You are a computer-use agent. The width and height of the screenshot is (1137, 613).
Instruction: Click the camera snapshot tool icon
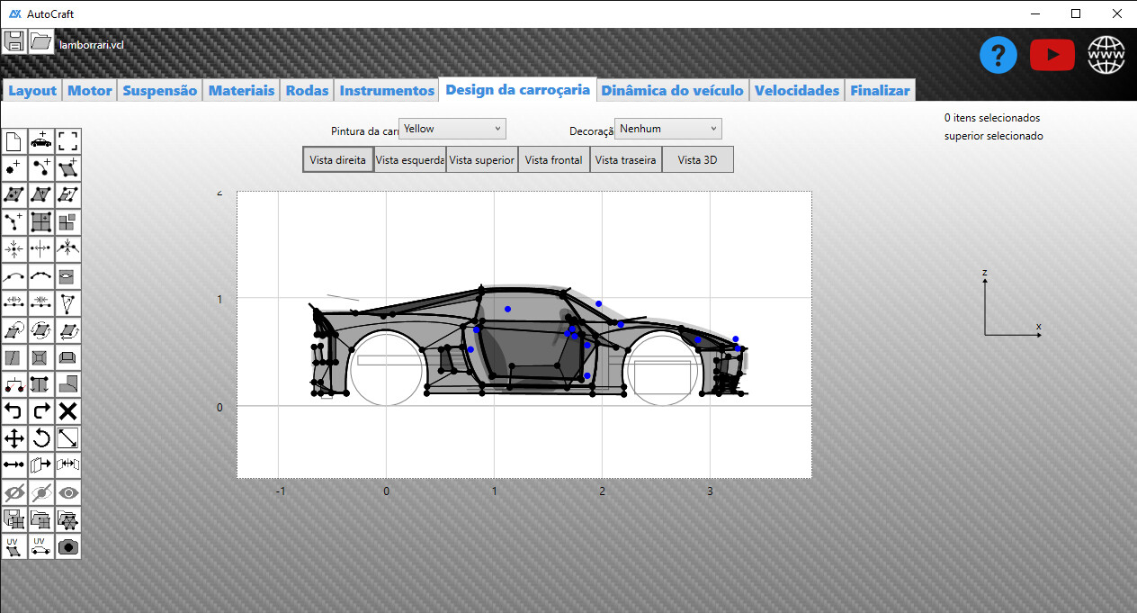[x=68, y=546]
